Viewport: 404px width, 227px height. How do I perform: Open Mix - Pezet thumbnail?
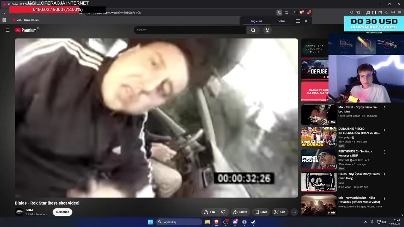pos(319,115)
